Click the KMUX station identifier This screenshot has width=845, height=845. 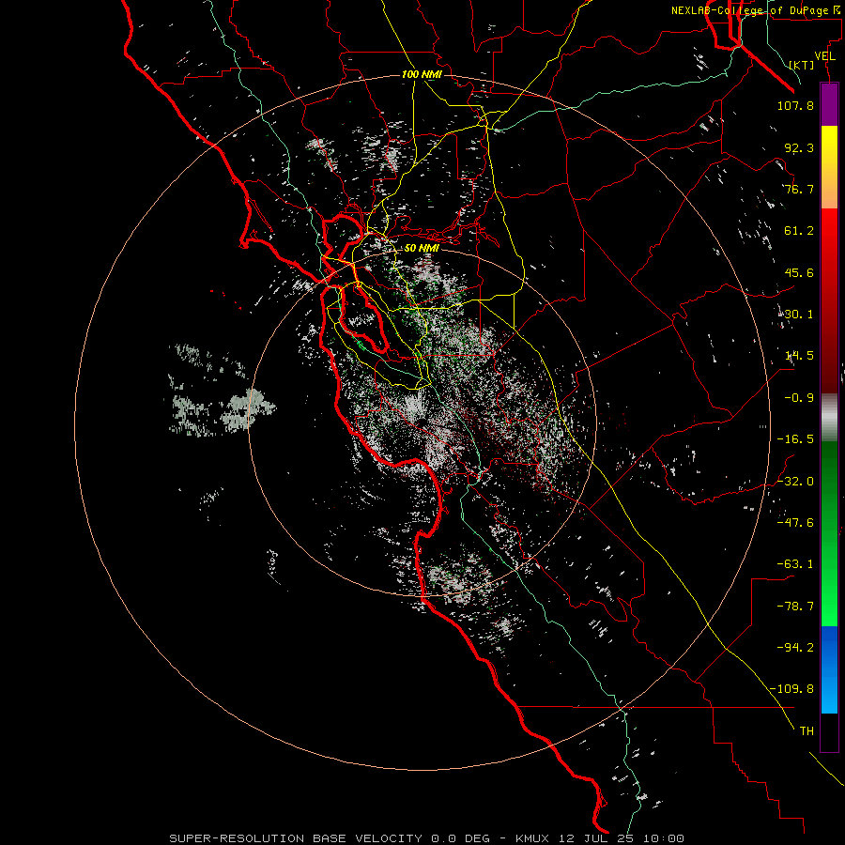[534, 838]
